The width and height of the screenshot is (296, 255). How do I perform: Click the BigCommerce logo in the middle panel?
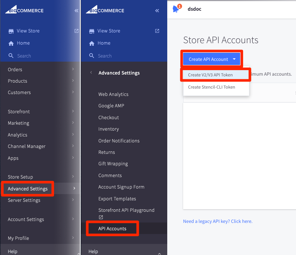[x=105, y=10]
